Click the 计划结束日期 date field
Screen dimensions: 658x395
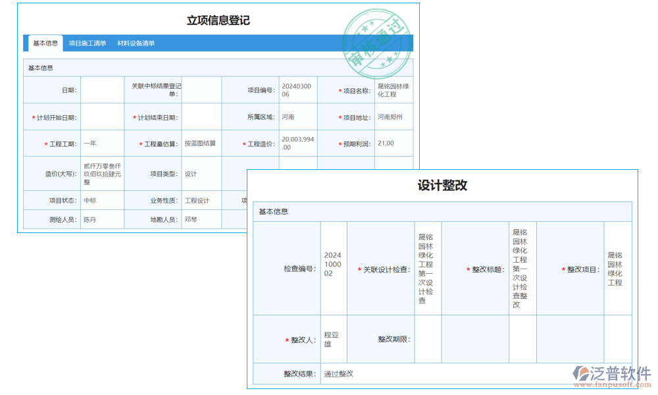[x=202, y=116]
